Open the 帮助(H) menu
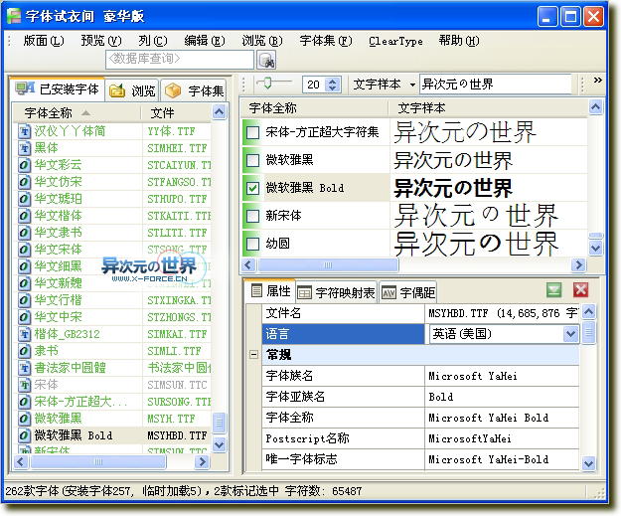The width and height of the screenshot is (621, 516). pos(459,41)
